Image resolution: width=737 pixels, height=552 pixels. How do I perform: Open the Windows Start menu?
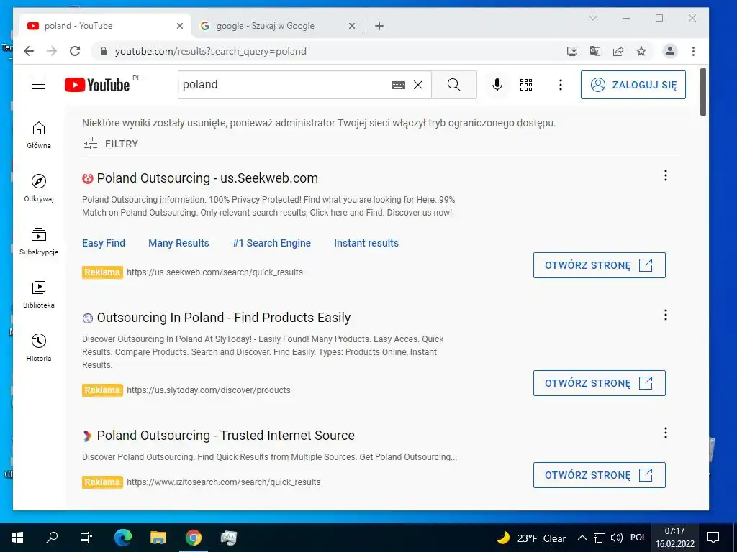click(17, 538)
